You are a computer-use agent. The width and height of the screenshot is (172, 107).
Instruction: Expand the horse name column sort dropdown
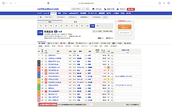tap(58, 53)
